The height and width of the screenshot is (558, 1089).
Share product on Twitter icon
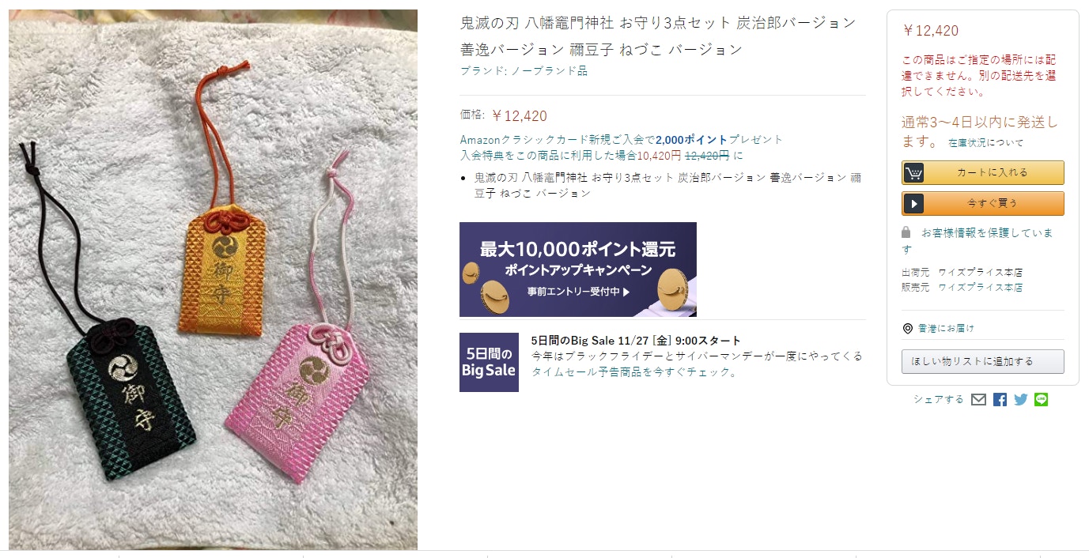1020,400
